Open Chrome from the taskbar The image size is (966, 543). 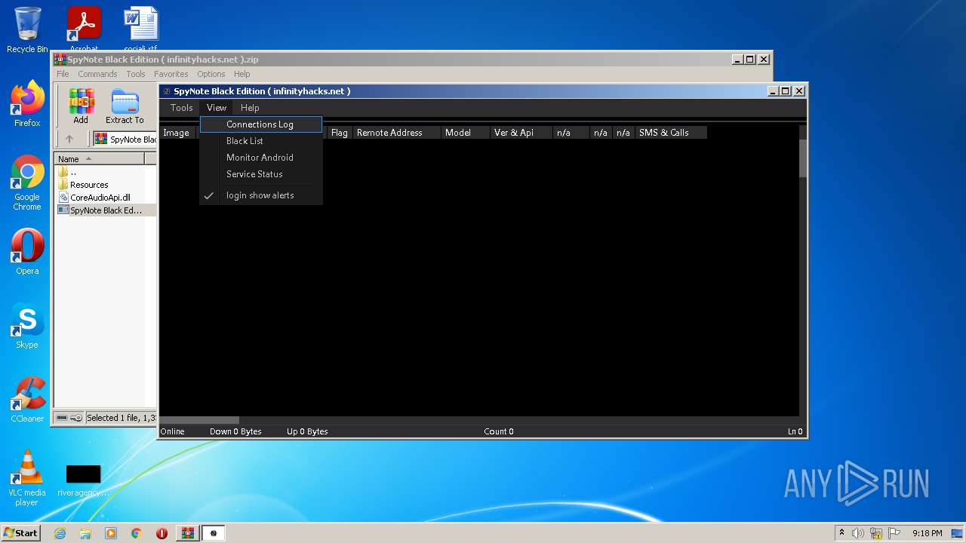tap(136, 533)
